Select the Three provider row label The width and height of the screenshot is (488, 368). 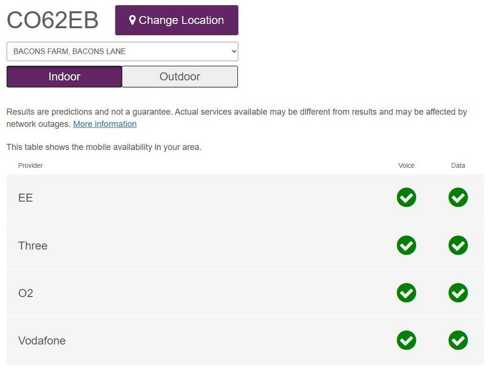click(33, 245)
